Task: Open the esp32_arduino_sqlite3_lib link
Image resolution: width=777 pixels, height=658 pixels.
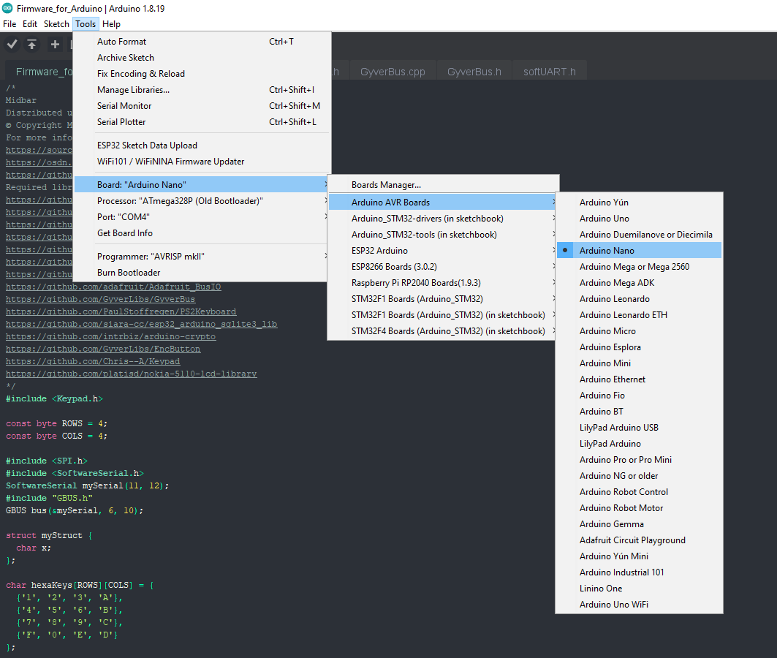Action: [141, 324]
